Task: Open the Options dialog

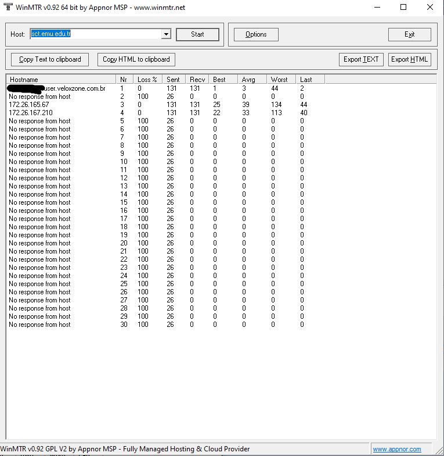Action: click(x=256, y=34)
